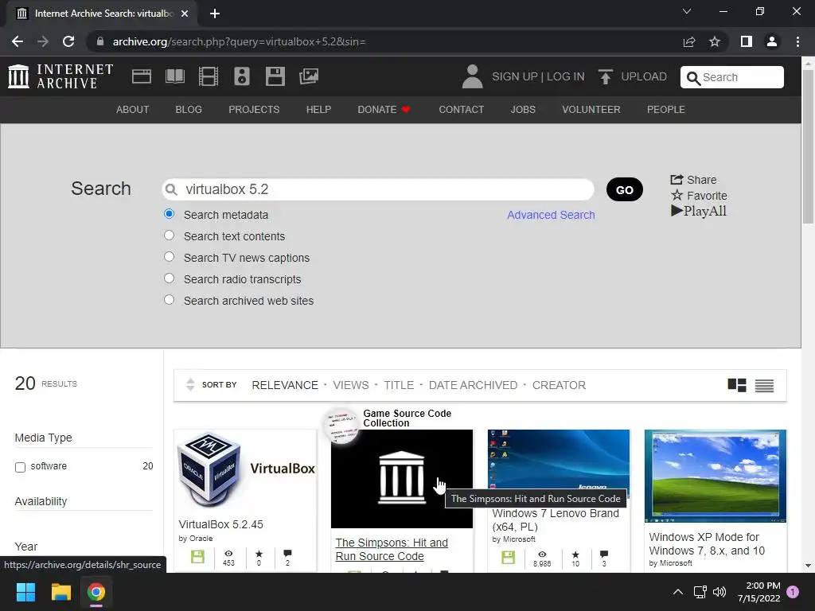
Task: Open Chrome profile icon
Action: point(772,41)
